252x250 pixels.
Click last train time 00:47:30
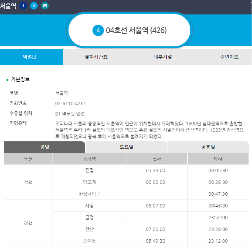[x=218, y=194]
